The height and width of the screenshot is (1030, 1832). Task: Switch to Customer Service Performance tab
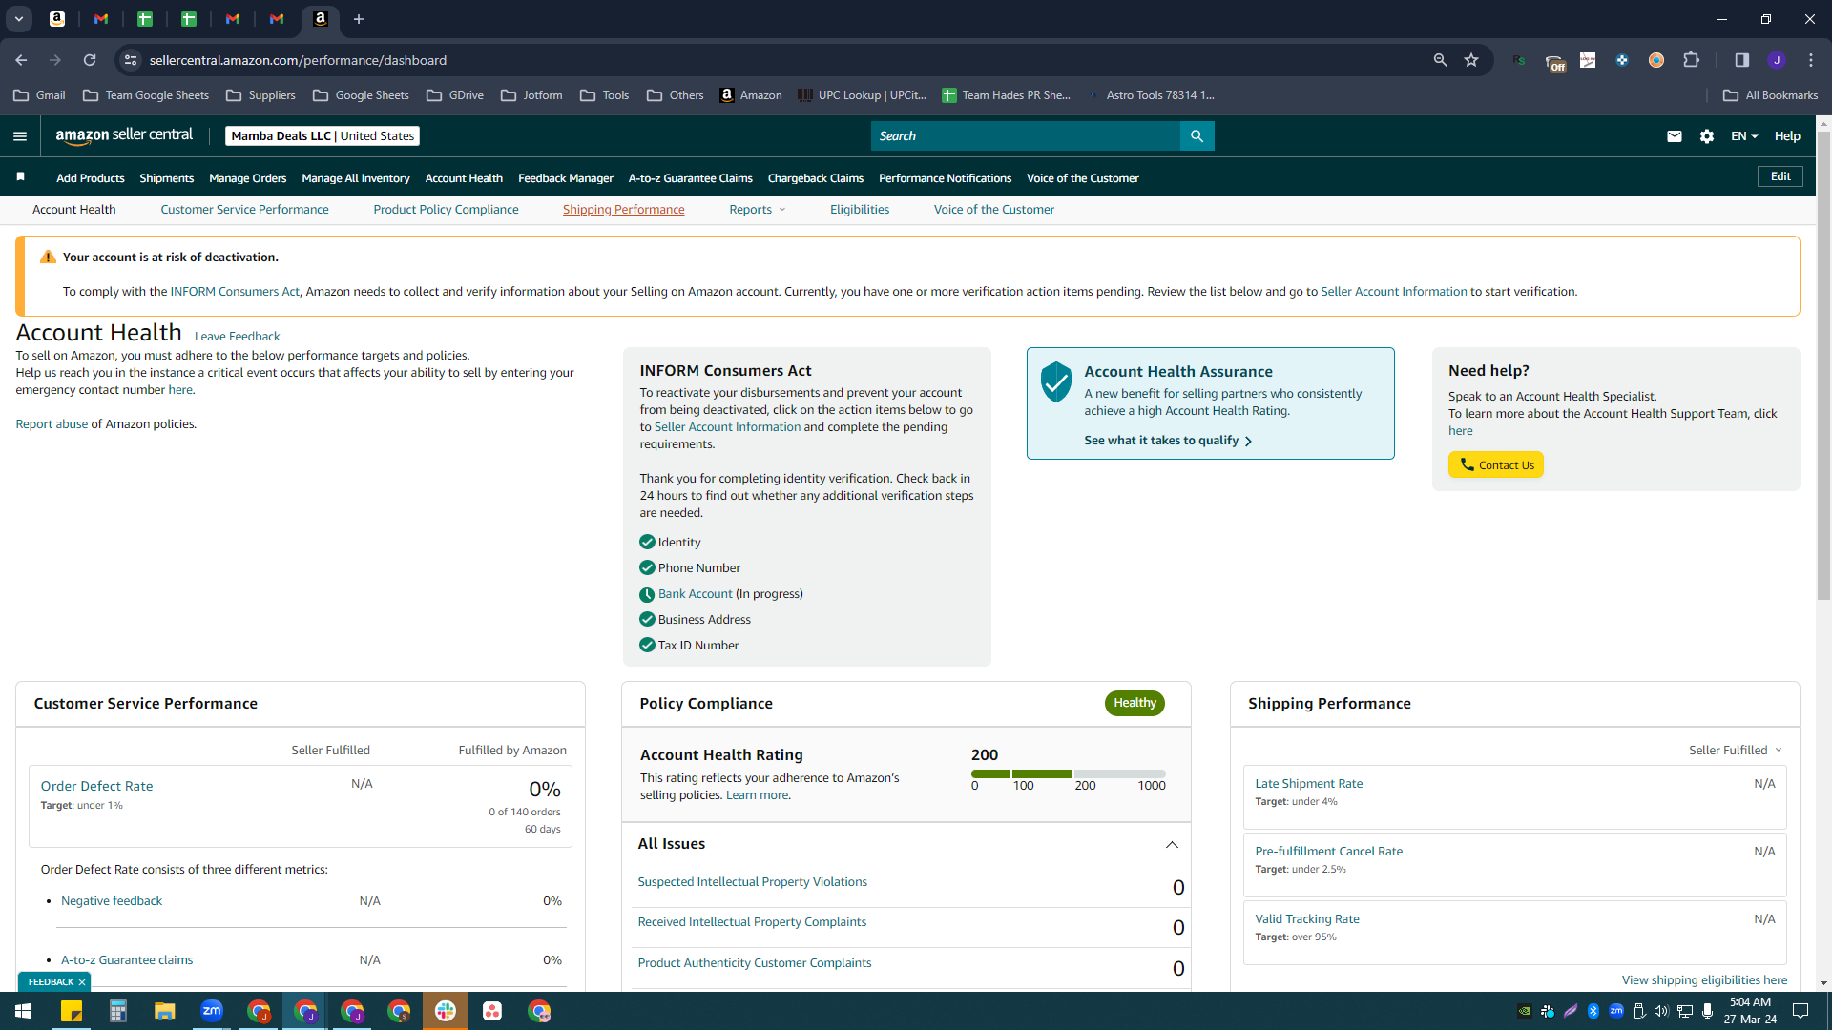(244, 210)
